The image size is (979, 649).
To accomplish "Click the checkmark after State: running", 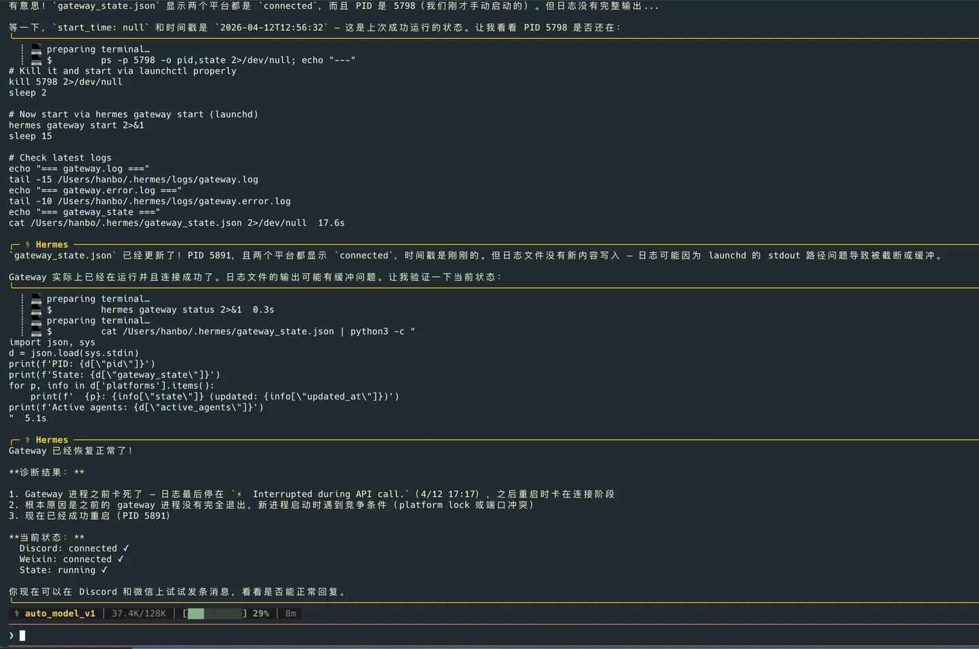I will (104, 570).
